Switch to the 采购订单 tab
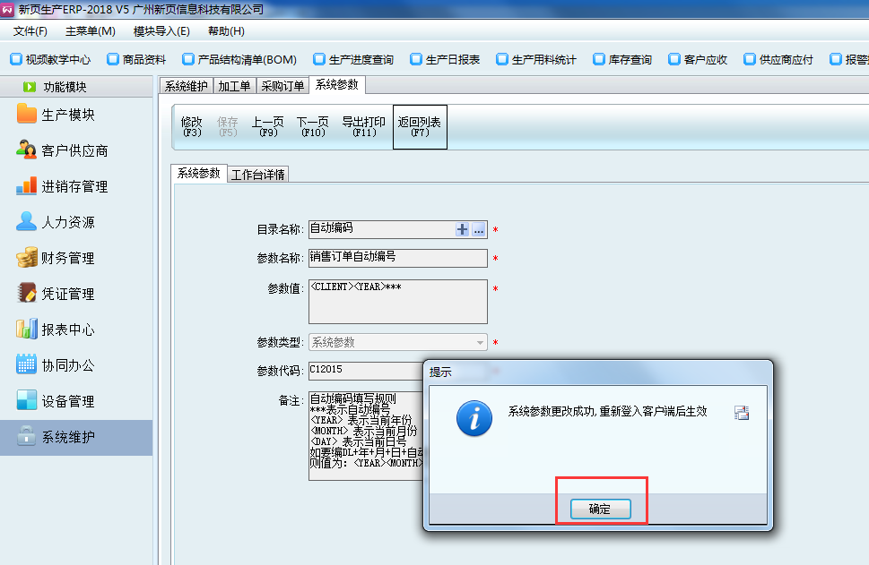The width and height of the screenshot is (869, 565). click(282, 86)
